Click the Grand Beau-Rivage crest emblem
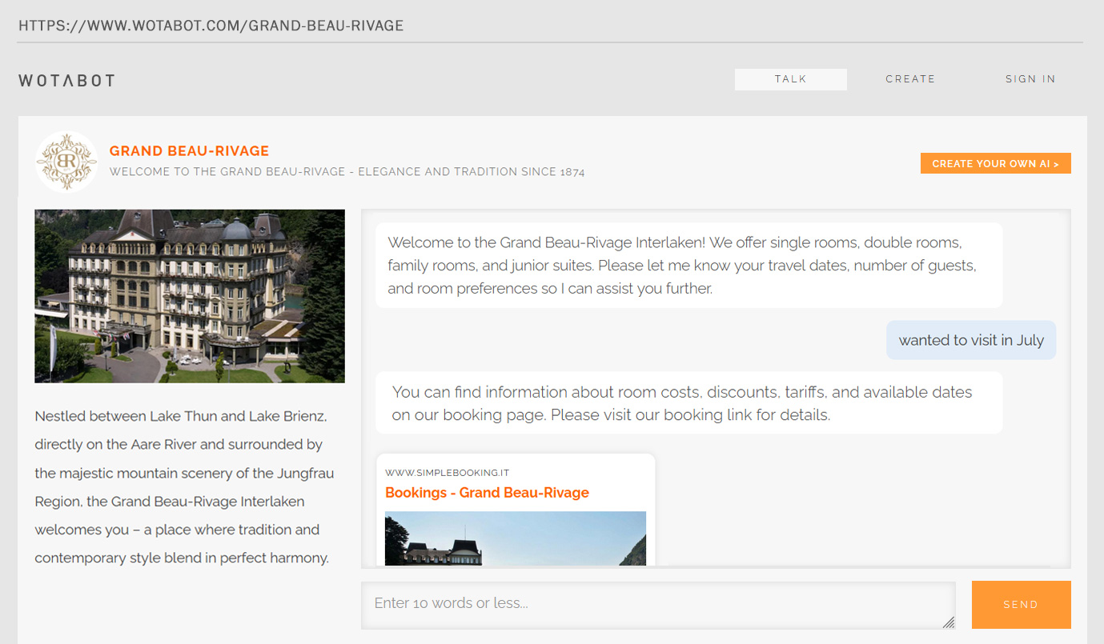 (66, 161)
